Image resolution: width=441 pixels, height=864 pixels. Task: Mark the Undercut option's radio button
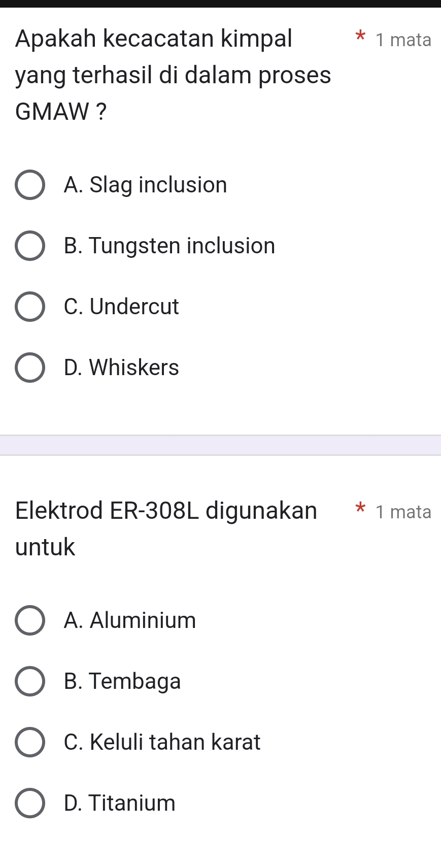30,307
